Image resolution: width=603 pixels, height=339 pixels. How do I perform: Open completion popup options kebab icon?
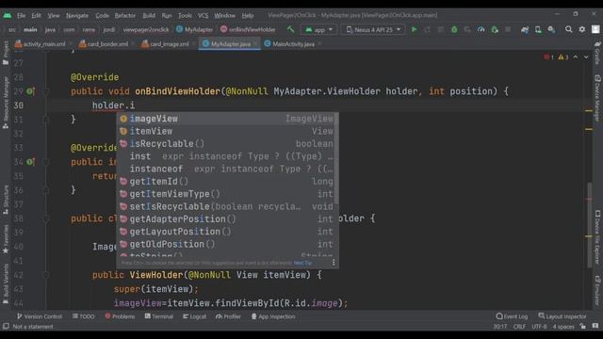334,263
